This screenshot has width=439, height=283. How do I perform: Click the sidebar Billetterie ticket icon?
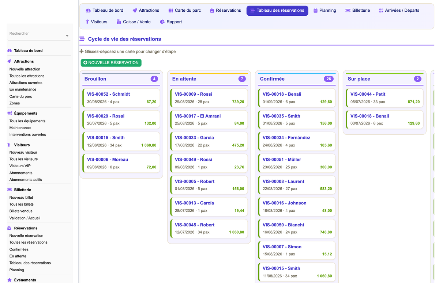click(10, 190)
